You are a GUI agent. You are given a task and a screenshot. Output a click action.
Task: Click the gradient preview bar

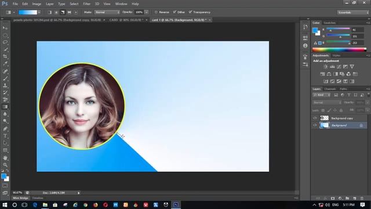pyautogui.click(x=28, y=12)
